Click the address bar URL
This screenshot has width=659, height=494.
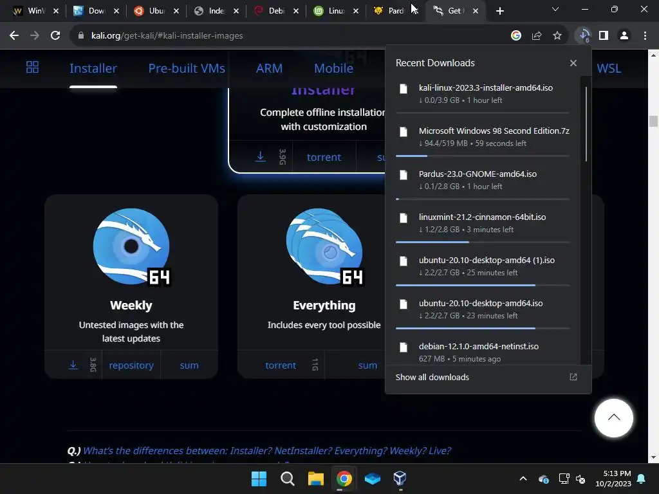167,36
